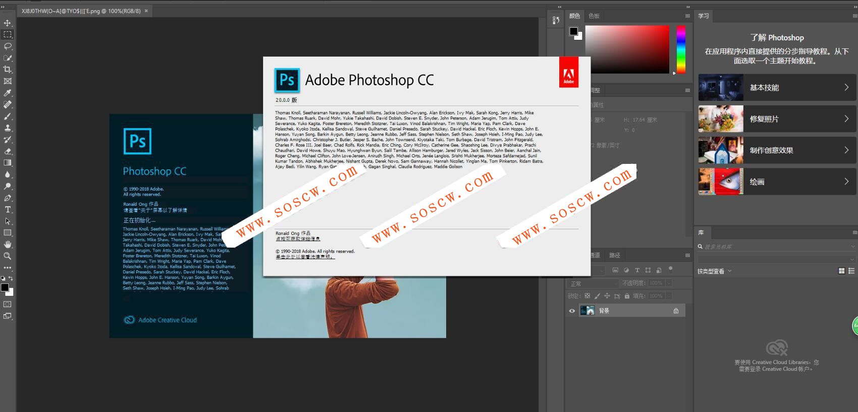The image size is (858, 412).
Task: Select the Hand tool
Action: click(8, 244)
